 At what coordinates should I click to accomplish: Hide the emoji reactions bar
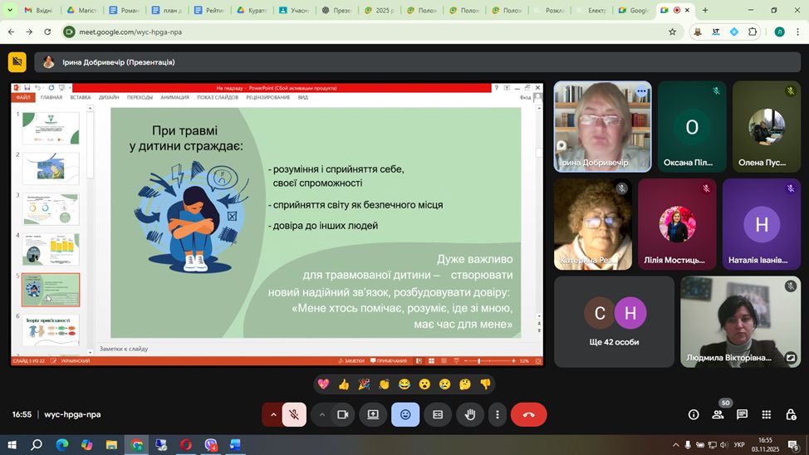coord(405,415)
